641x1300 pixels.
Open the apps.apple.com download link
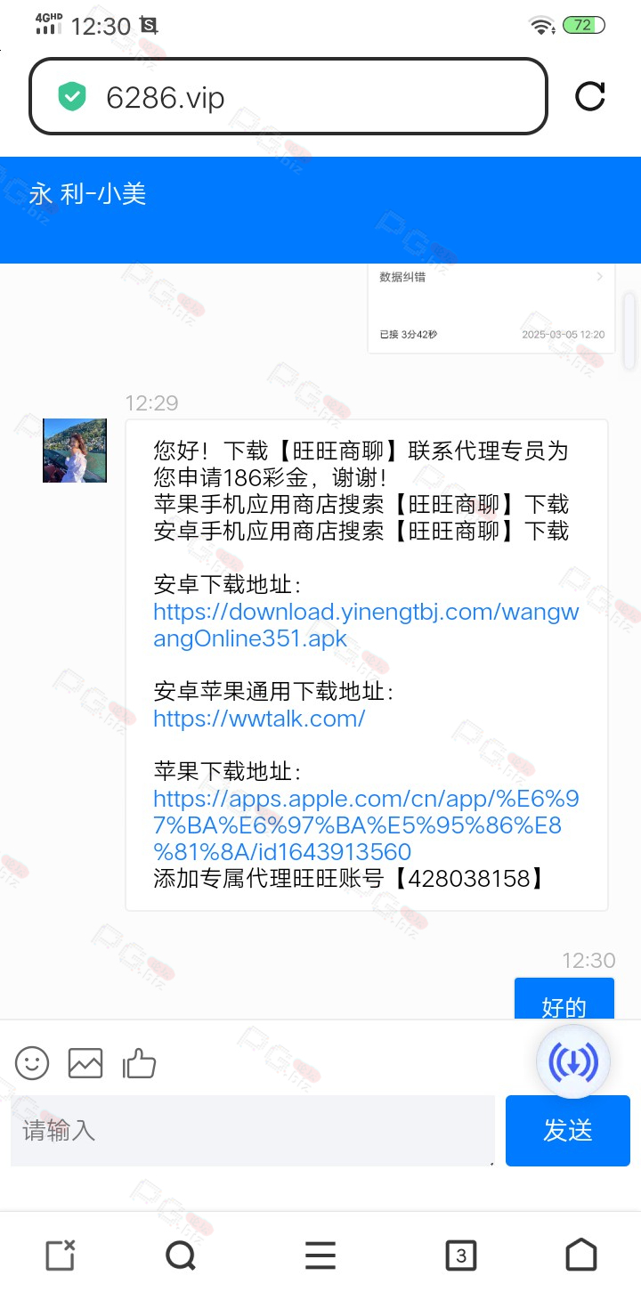pos(366,825)
